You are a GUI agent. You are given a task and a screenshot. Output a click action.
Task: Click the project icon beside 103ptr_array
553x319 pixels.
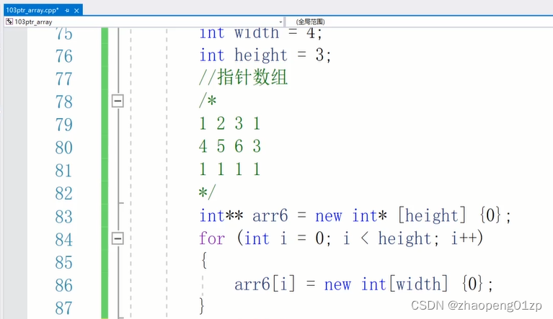point(9,22)
